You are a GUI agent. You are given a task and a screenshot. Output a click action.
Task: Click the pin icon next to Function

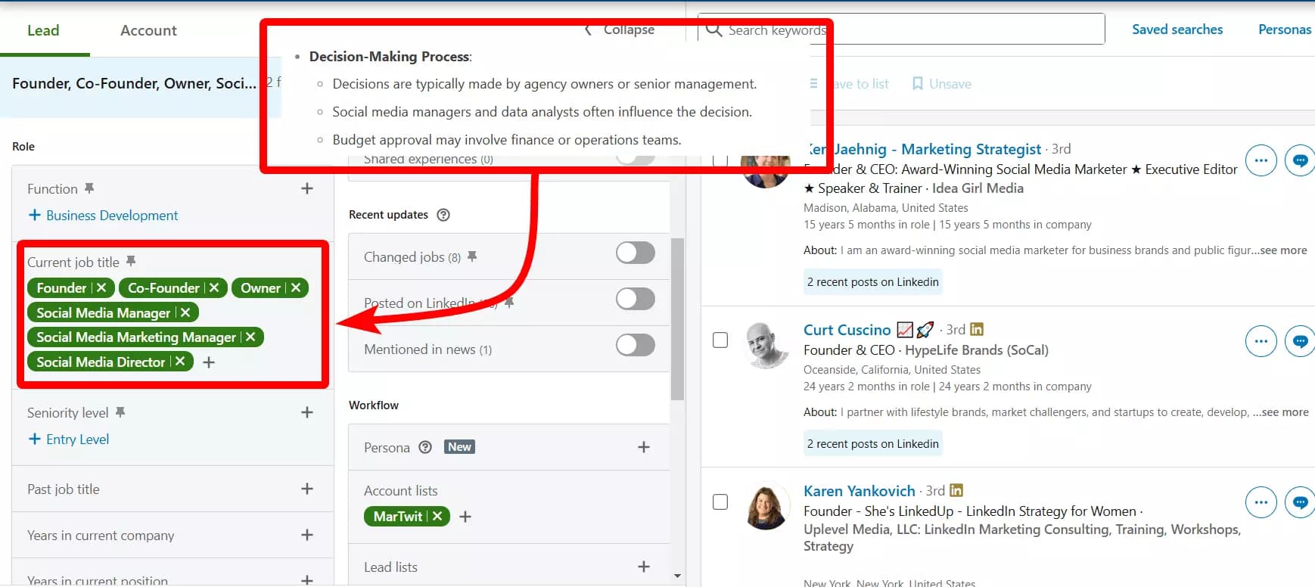89,188
